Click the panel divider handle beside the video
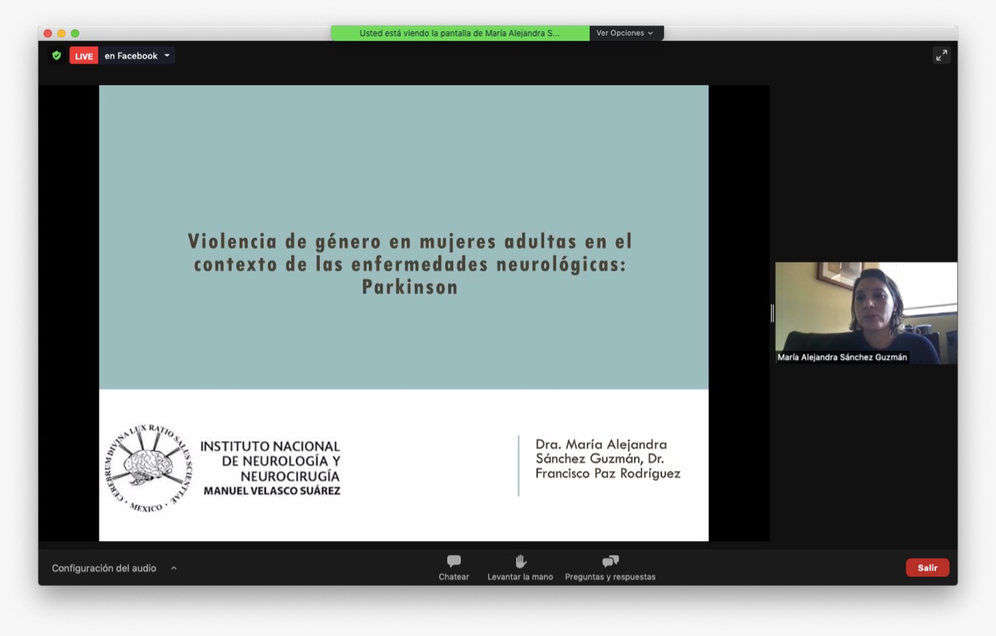Image resolution: width=996 pixels, height=636 pixels. pyautogui.click(x=771, y=313)
